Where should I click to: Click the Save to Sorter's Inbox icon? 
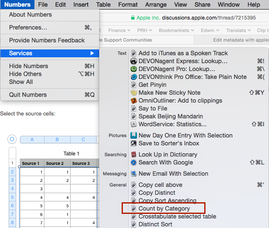tap(134, 143)
